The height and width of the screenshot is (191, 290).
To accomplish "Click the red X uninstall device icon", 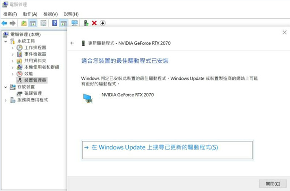I will (x=94, y=23).
